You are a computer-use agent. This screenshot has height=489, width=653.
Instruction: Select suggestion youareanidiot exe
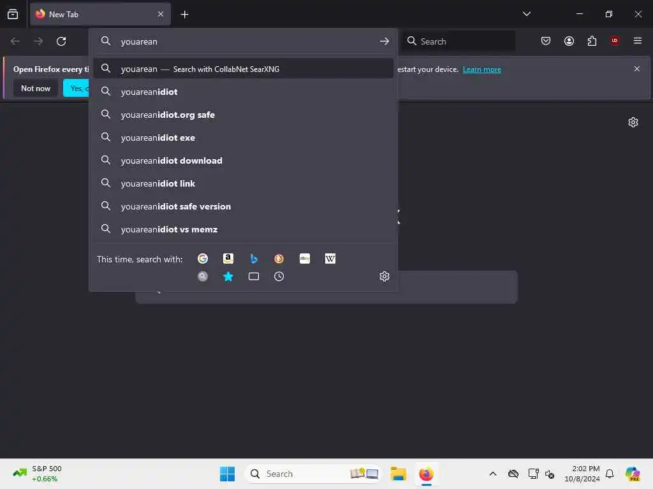[x=243, y=138]
